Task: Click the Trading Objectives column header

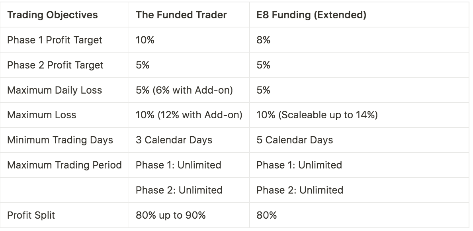Action: point(53,15)
